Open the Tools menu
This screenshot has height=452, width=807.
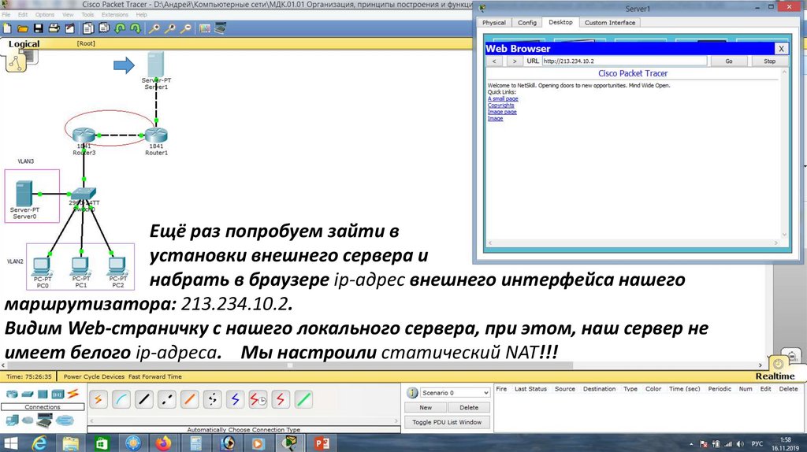tap(87, 15)
